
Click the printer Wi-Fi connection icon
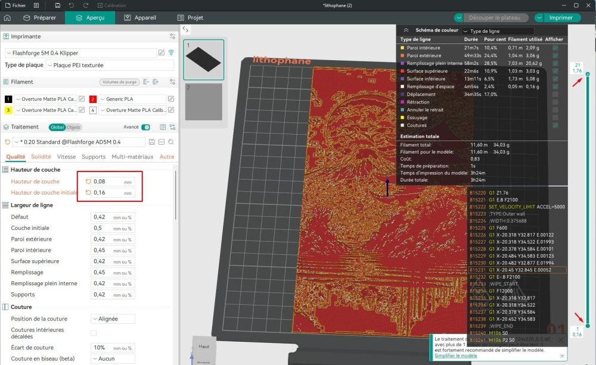pos(171,52)
